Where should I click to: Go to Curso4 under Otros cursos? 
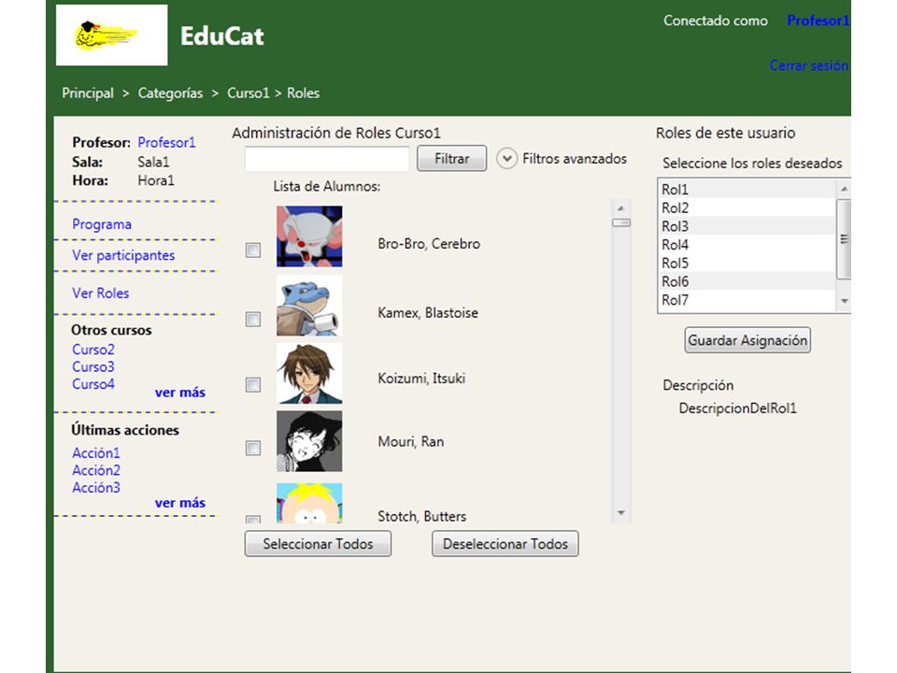point(93,383)
